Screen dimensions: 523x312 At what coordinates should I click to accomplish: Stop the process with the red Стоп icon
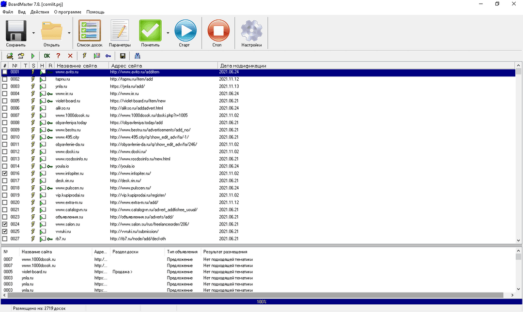tap(218, 30)
